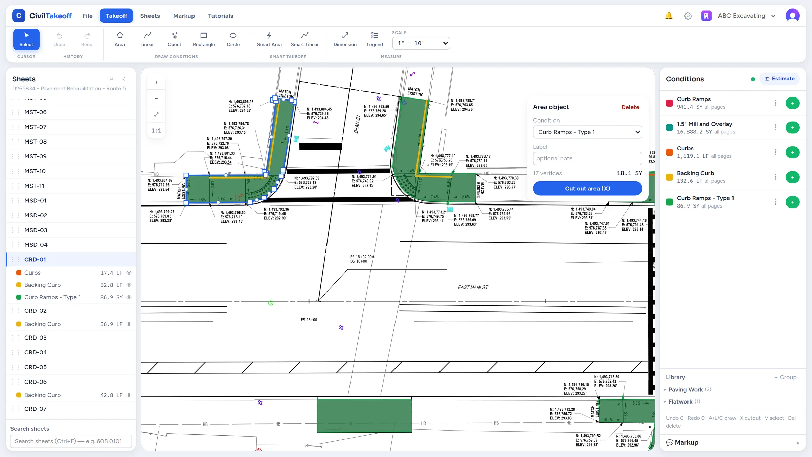812x457 pixels.
Task: Add with the Curbs condition plus button
Action: point(792,152)
